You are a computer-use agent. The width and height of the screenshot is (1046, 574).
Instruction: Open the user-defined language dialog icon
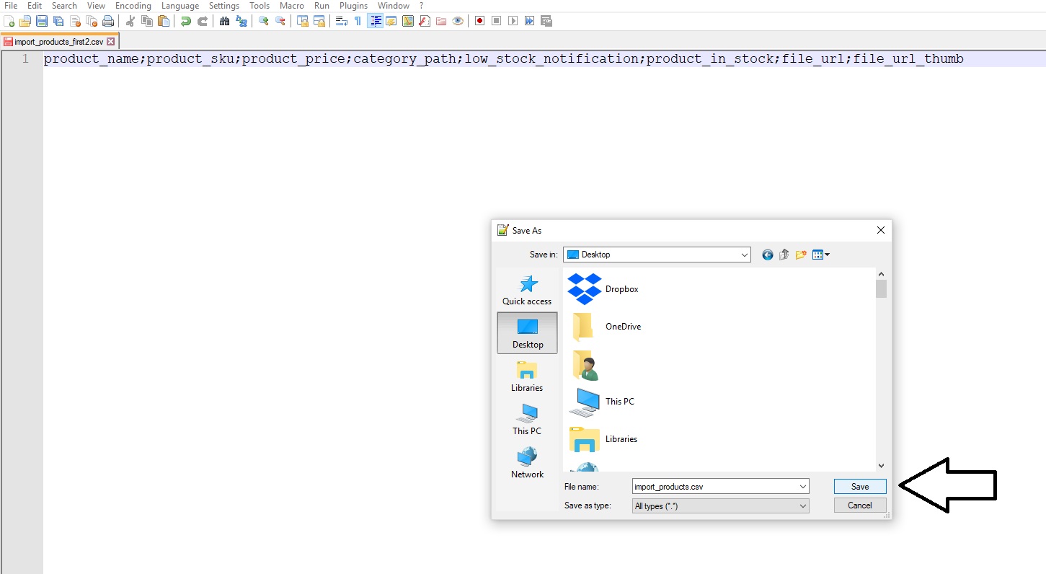(x=391, y=21)
